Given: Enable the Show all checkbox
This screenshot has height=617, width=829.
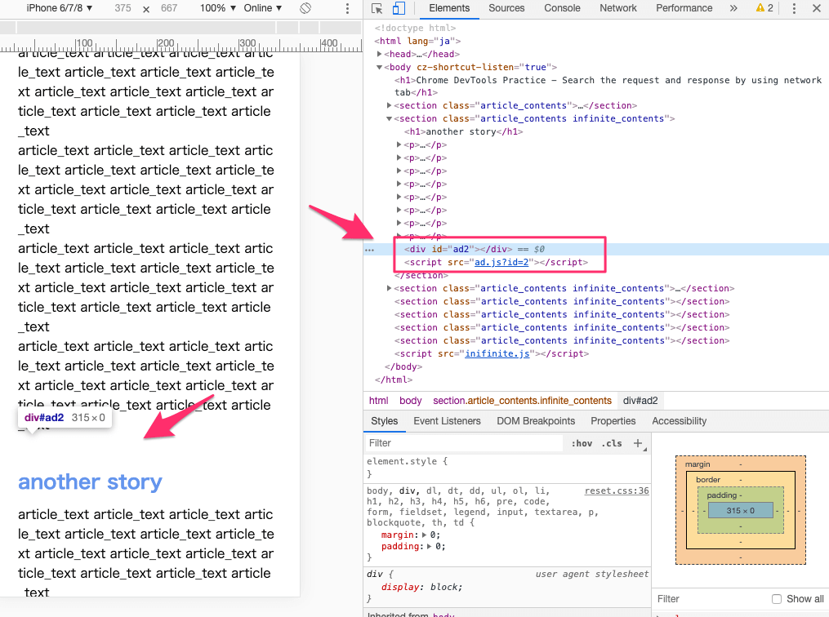Looking at the screenshot, I should pyautogui.click(x=777, y=599).
